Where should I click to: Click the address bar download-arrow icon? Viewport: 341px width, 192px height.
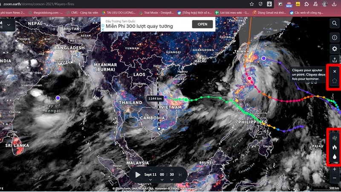pyautogui.click(x=269, y=4)
